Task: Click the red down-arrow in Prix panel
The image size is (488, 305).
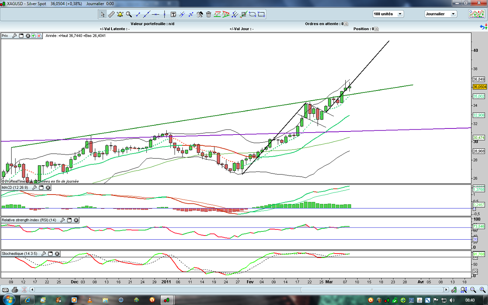Action: pos(39,36)
